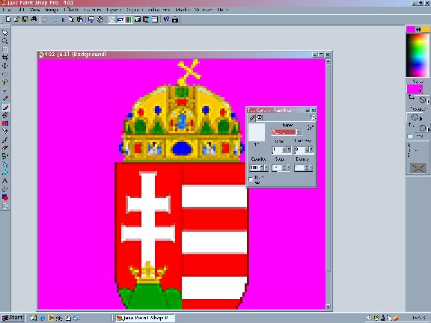Open the brush Size slider popup arrow
The image size is (431, 323).
coord(288,150)
